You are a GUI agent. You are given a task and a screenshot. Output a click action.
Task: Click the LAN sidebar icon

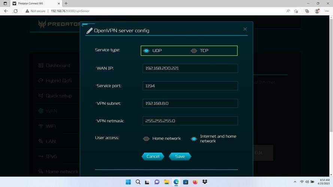[x=41, y=141]
